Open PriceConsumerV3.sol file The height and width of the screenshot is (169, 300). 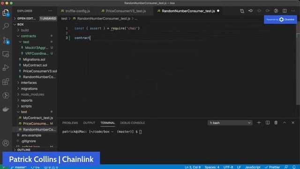(x=40, y=71)
